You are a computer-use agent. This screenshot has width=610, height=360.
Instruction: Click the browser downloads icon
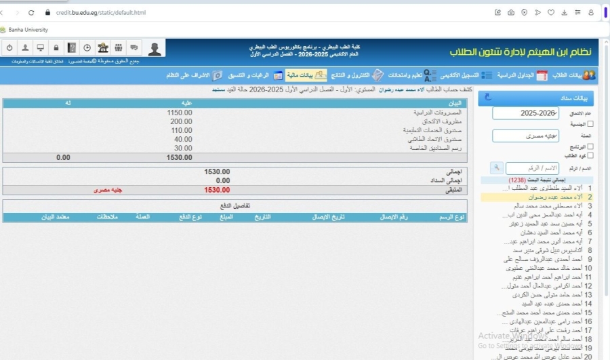tap(564, 12)
